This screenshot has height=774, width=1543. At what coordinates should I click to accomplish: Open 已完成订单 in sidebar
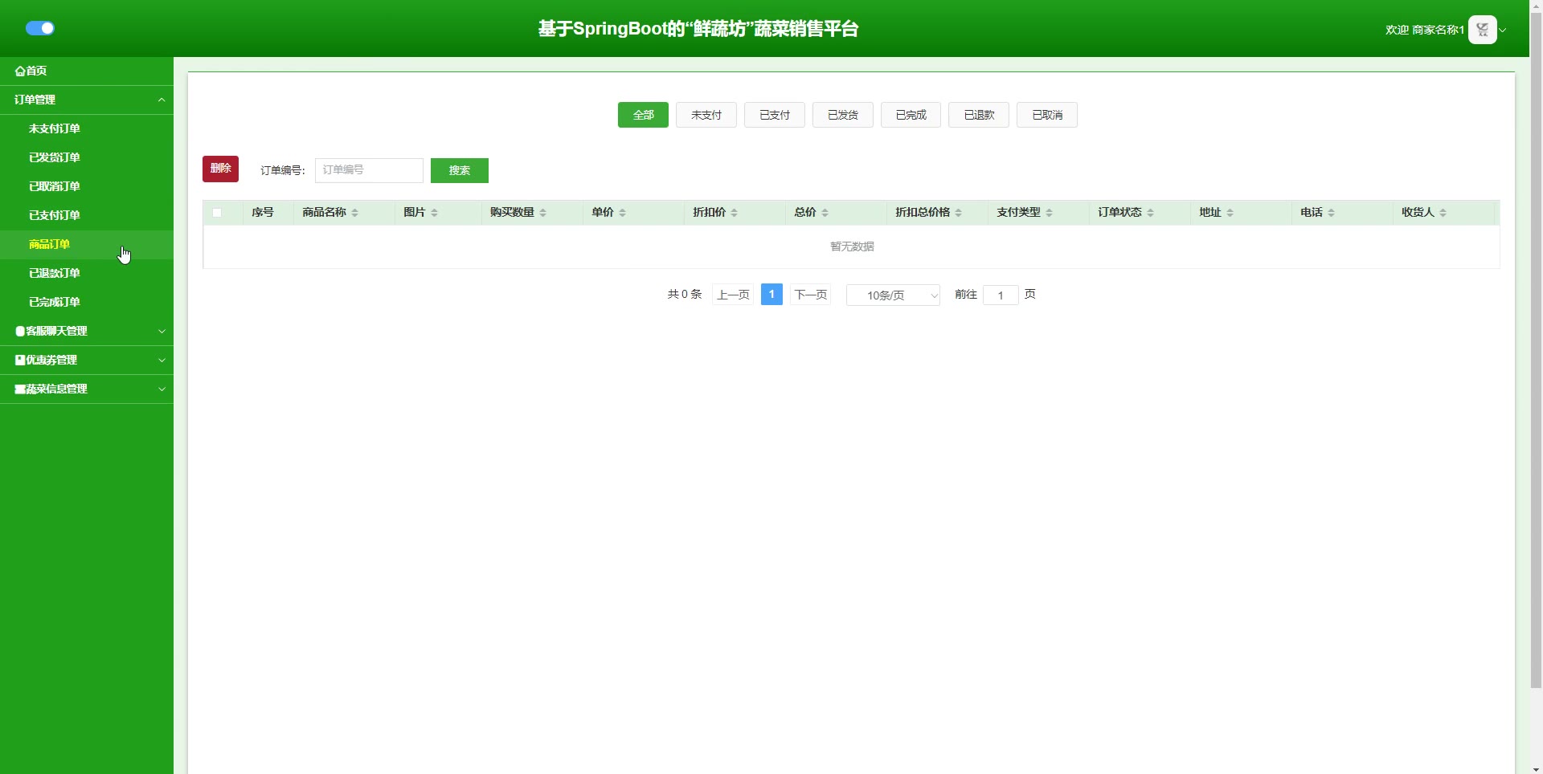[x=87, y=302]
